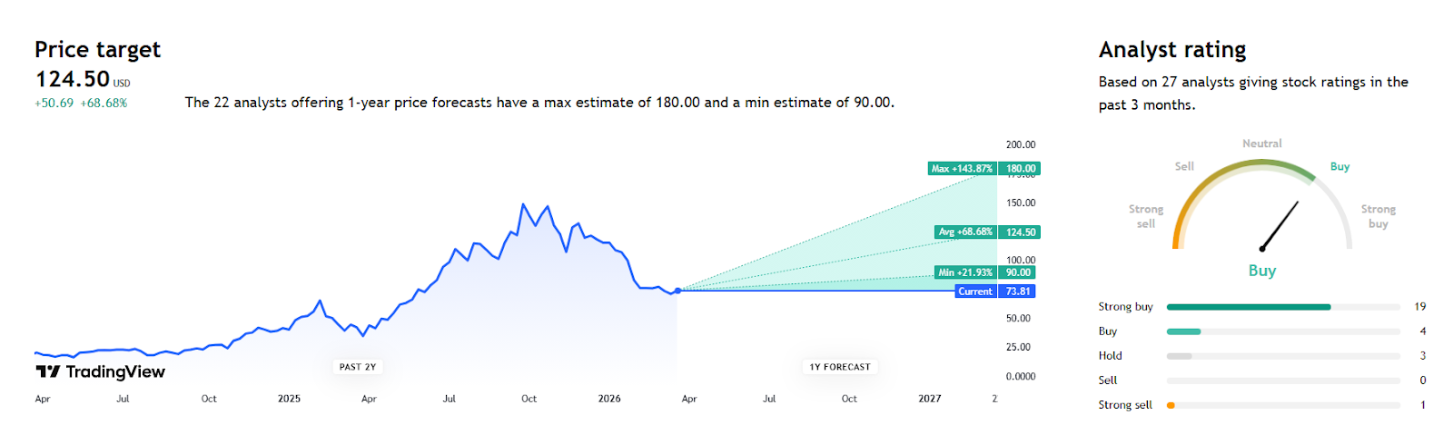Click the Price target heading
This screenshot has height=425, width=1453.
[97, 49]
